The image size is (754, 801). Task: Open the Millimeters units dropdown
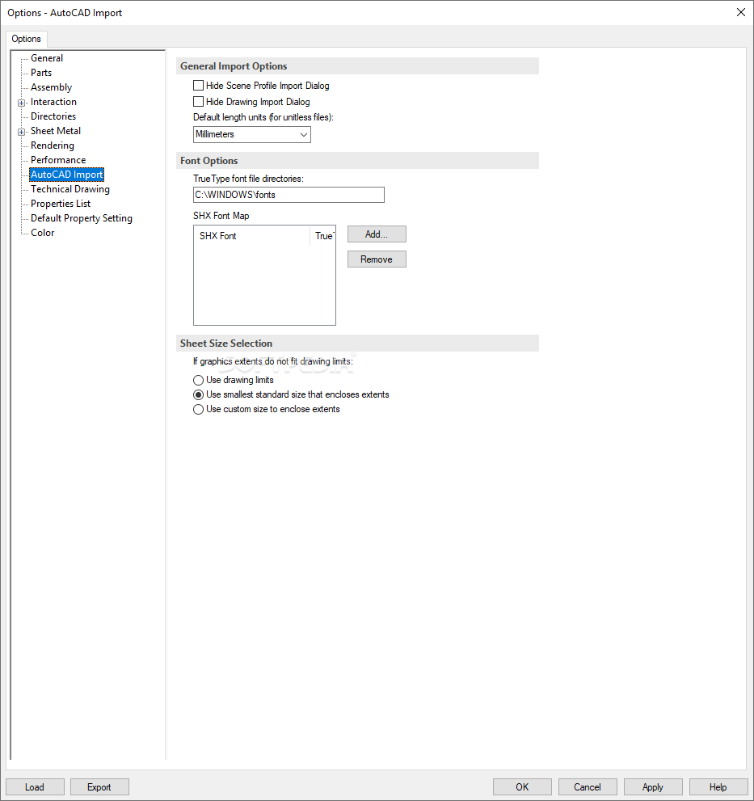click(x=252, y=134)
